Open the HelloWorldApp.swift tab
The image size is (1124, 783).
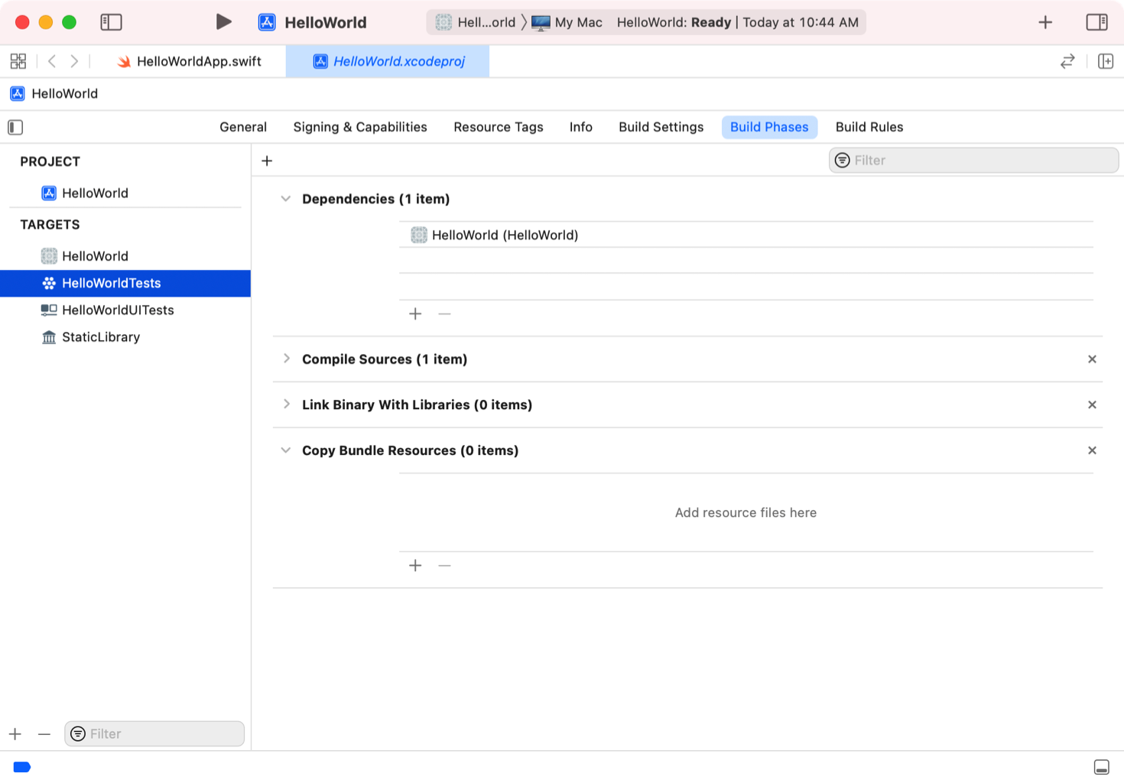coord(198,61)
